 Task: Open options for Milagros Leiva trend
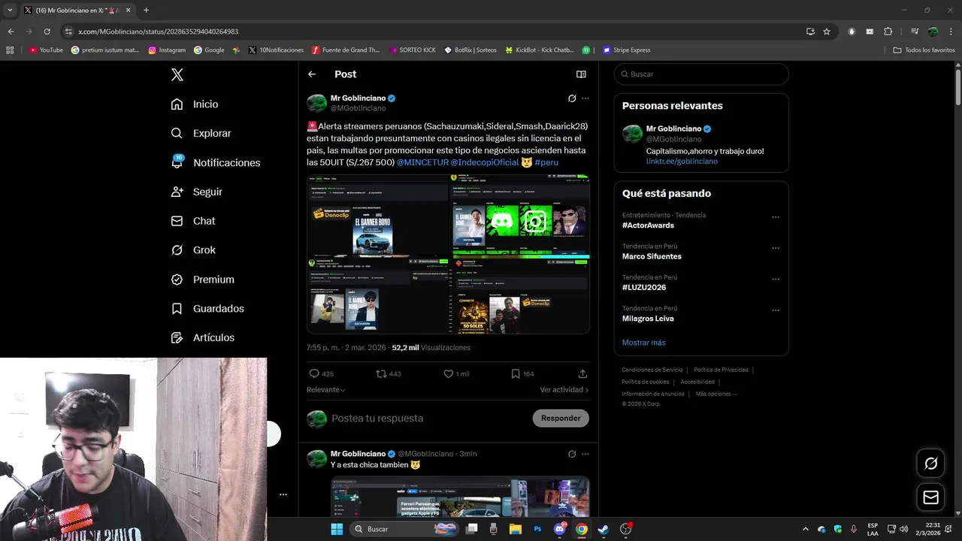tap(776, 310)
